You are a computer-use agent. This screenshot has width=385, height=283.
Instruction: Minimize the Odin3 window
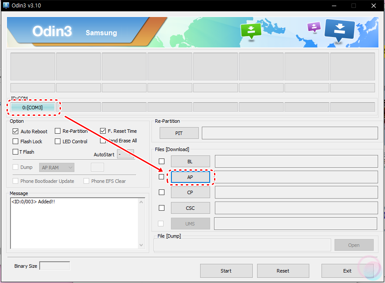point(334,6)
